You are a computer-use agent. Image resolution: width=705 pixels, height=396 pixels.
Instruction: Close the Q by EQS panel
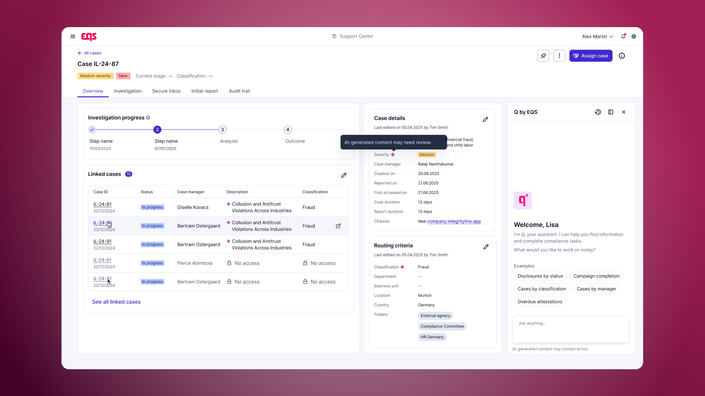[x=623, y=112]
